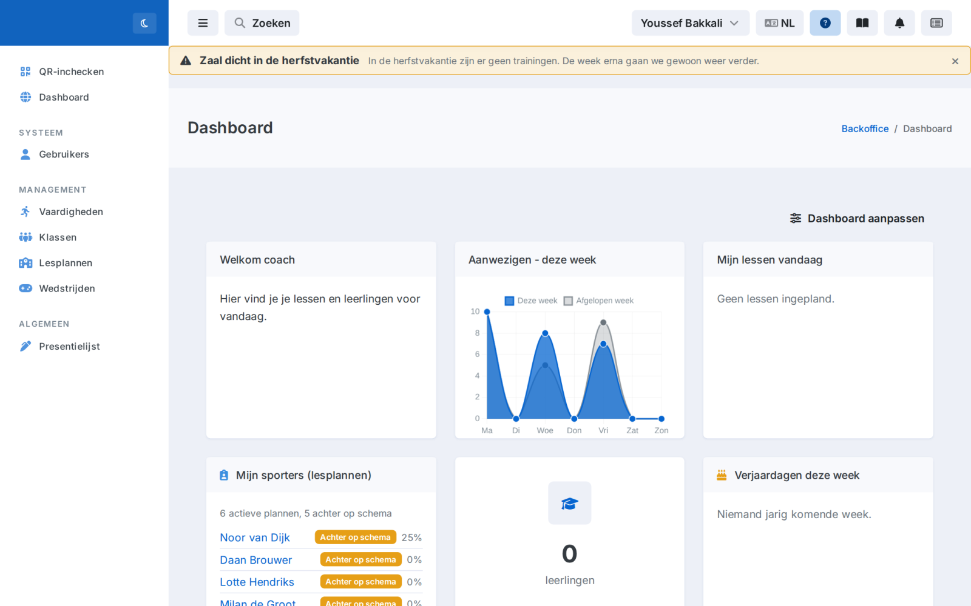
Task: Click the help question mark icon
Action: pos(825,23)
